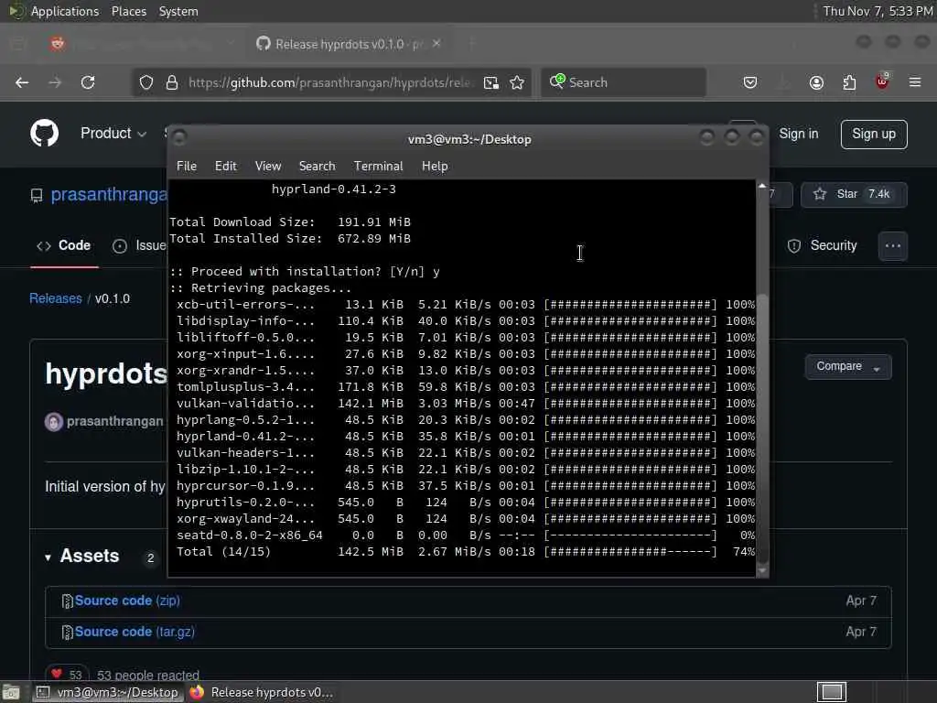
Task: Download Source code (tar.gz)
Action: tap(135, 632)
